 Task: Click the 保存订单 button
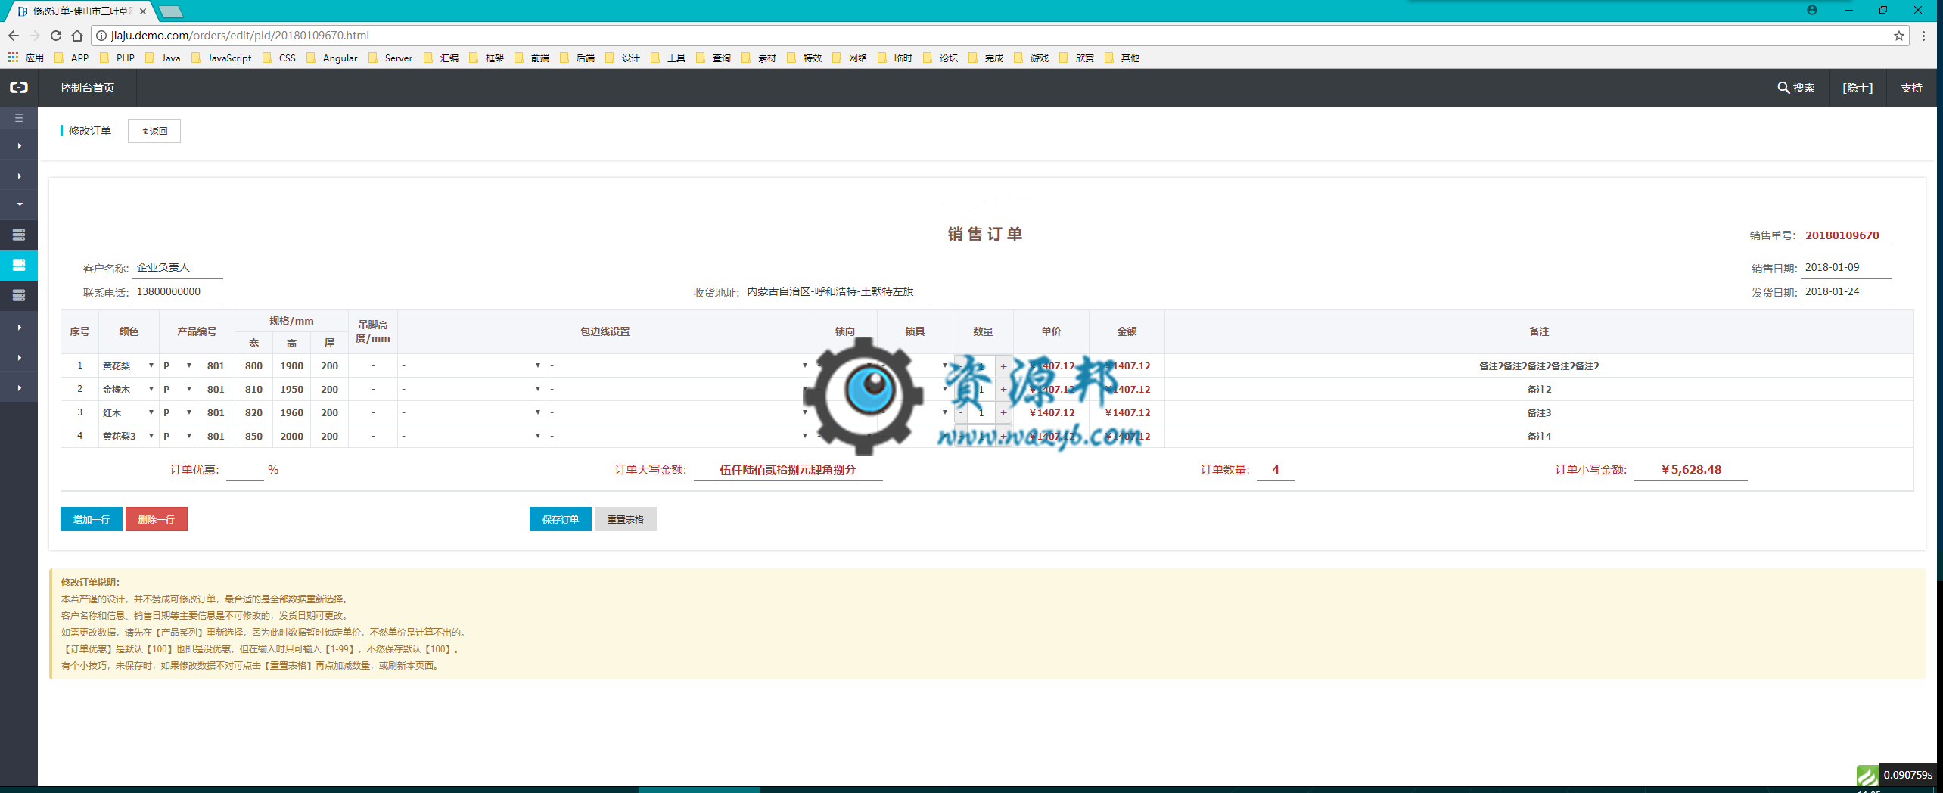click(x=561, y=519)
